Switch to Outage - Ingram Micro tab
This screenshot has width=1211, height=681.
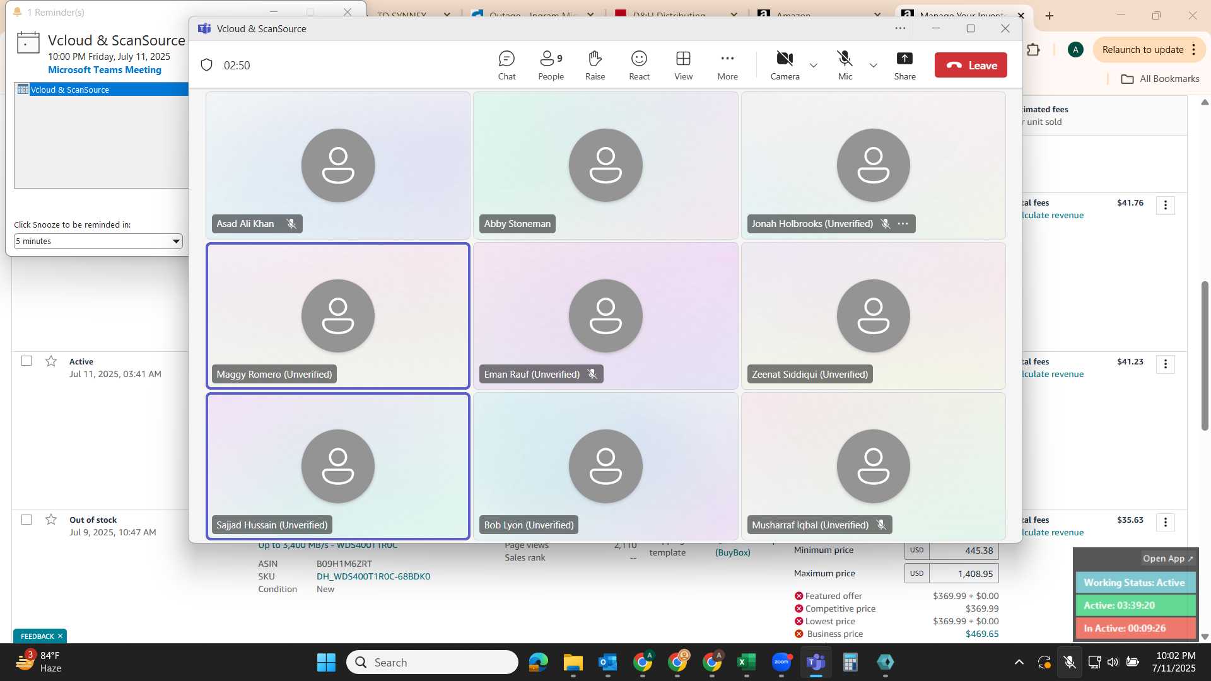(534, 14)
